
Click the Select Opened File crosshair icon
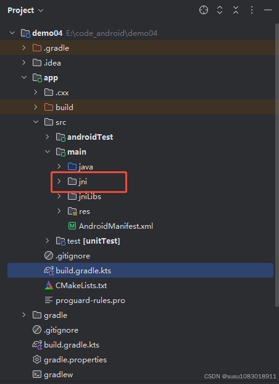[204, 10]
